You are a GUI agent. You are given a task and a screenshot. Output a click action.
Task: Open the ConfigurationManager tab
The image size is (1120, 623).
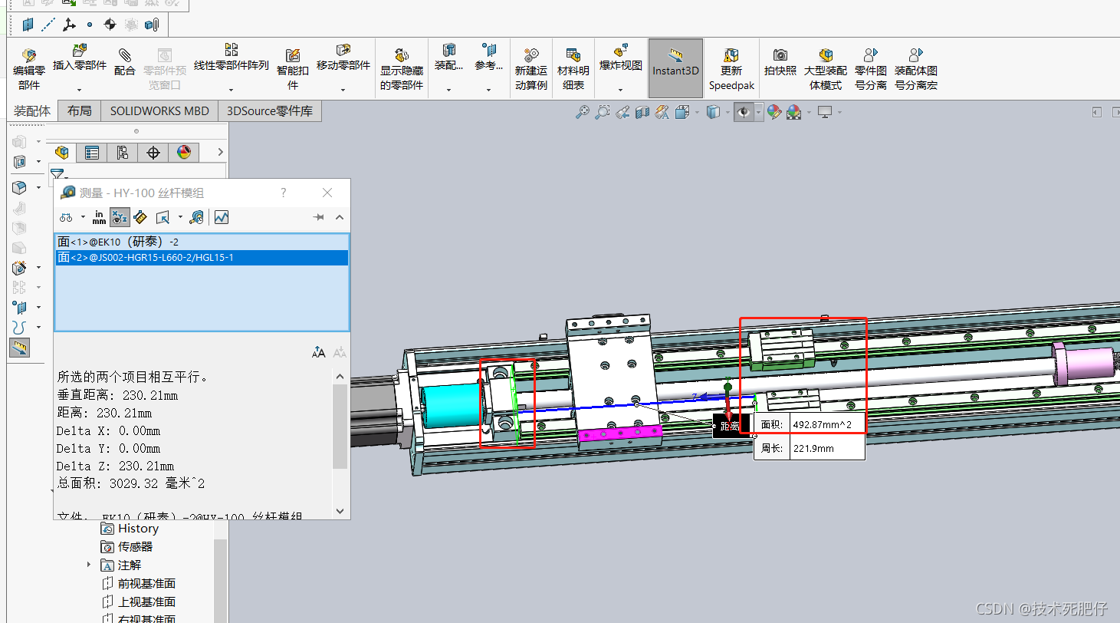pos(123,152)
